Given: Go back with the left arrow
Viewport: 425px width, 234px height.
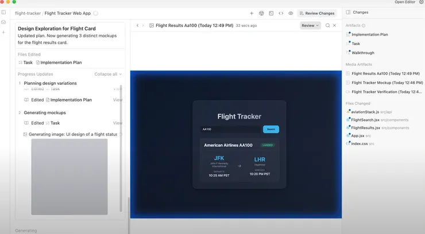Looking at the screenshot, I should tap(137, 25).
